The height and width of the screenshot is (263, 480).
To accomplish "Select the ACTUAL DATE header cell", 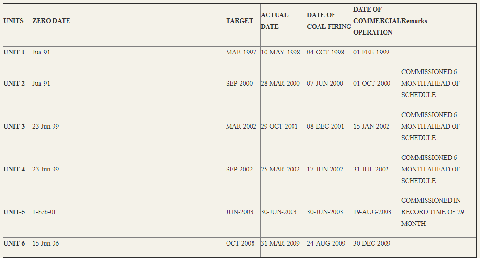I will pos(275,21).
